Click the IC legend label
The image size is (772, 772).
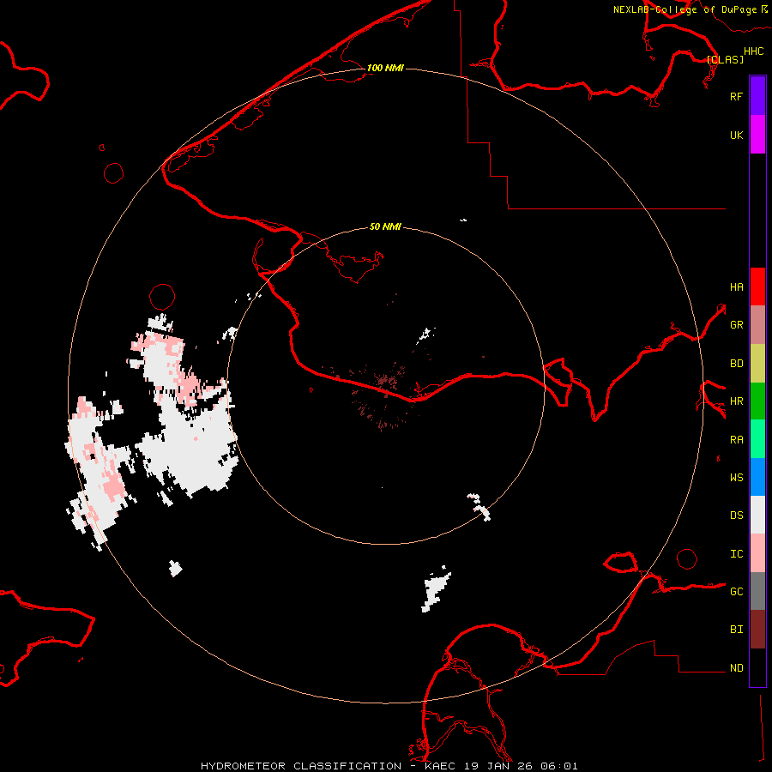tap(736, 554)
